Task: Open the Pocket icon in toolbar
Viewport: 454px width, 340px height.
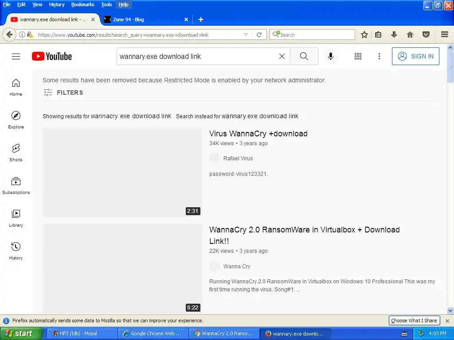Action: [x=426, y=35]
